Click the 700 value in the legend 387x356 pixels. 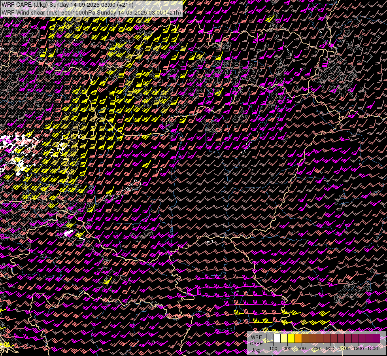(316, 348)
